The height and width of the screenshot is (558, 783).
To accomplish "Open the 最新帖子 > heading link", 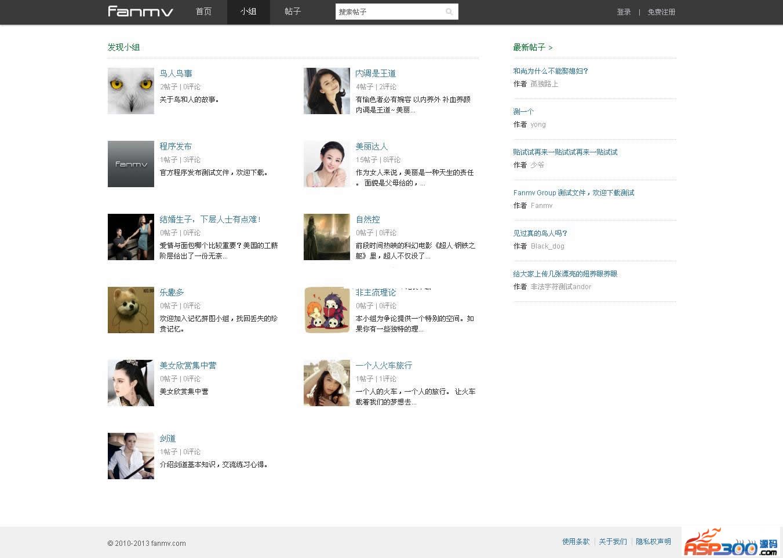I will click(x=533, y=48).
